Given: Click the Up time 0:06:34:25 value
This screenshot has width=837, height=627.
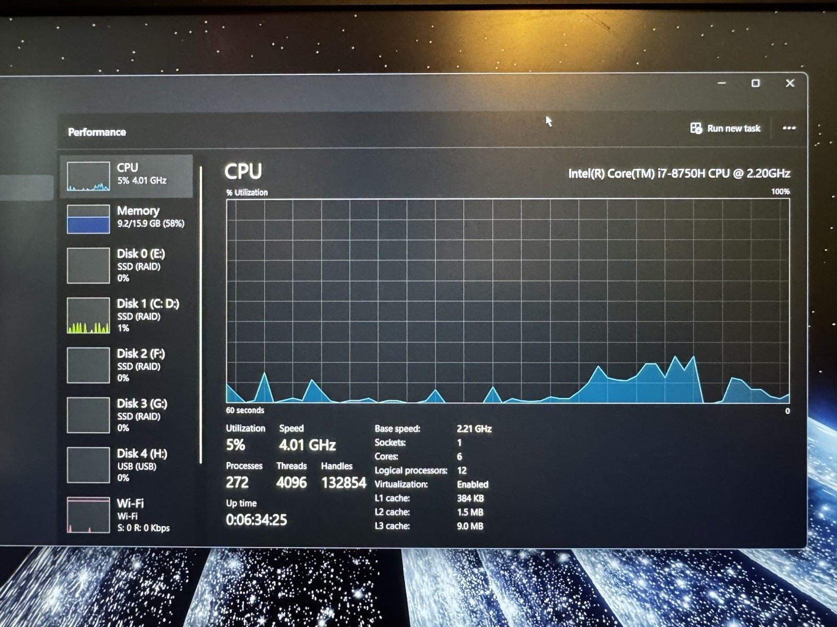Looking at the screenshot, I should (256, 520).
